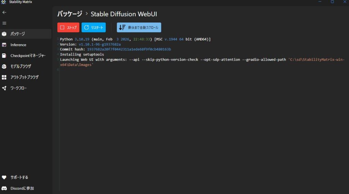The image size is (349, 194).
Task: Restart the package with リスタート button
Action: pyautogui.click(x=93, y=27)
